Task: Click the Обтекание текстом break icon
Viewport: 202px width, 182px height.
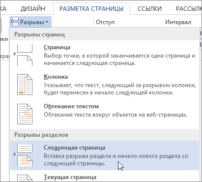Action: pyautogui.click(x=25, y=114)
